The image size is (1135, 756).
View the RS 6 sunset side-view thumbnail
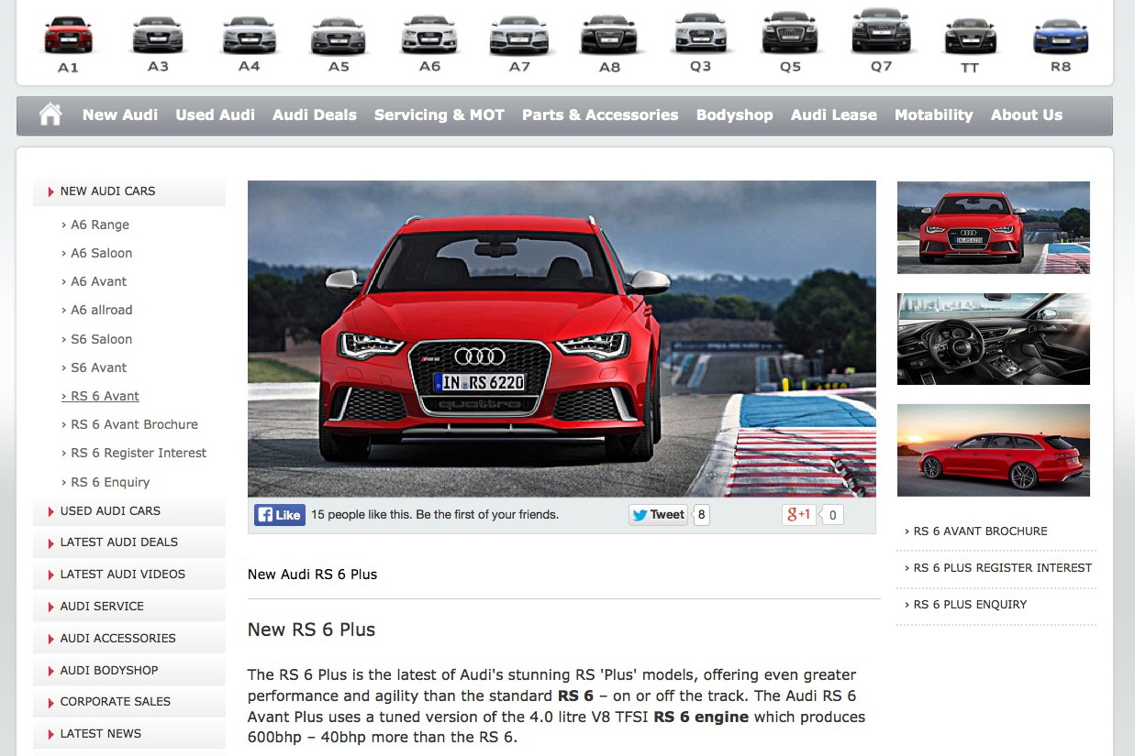click(994, 450)
